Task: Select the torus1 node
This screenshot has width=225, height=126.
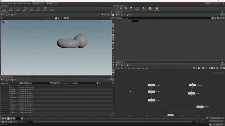Action: [152, 85]
